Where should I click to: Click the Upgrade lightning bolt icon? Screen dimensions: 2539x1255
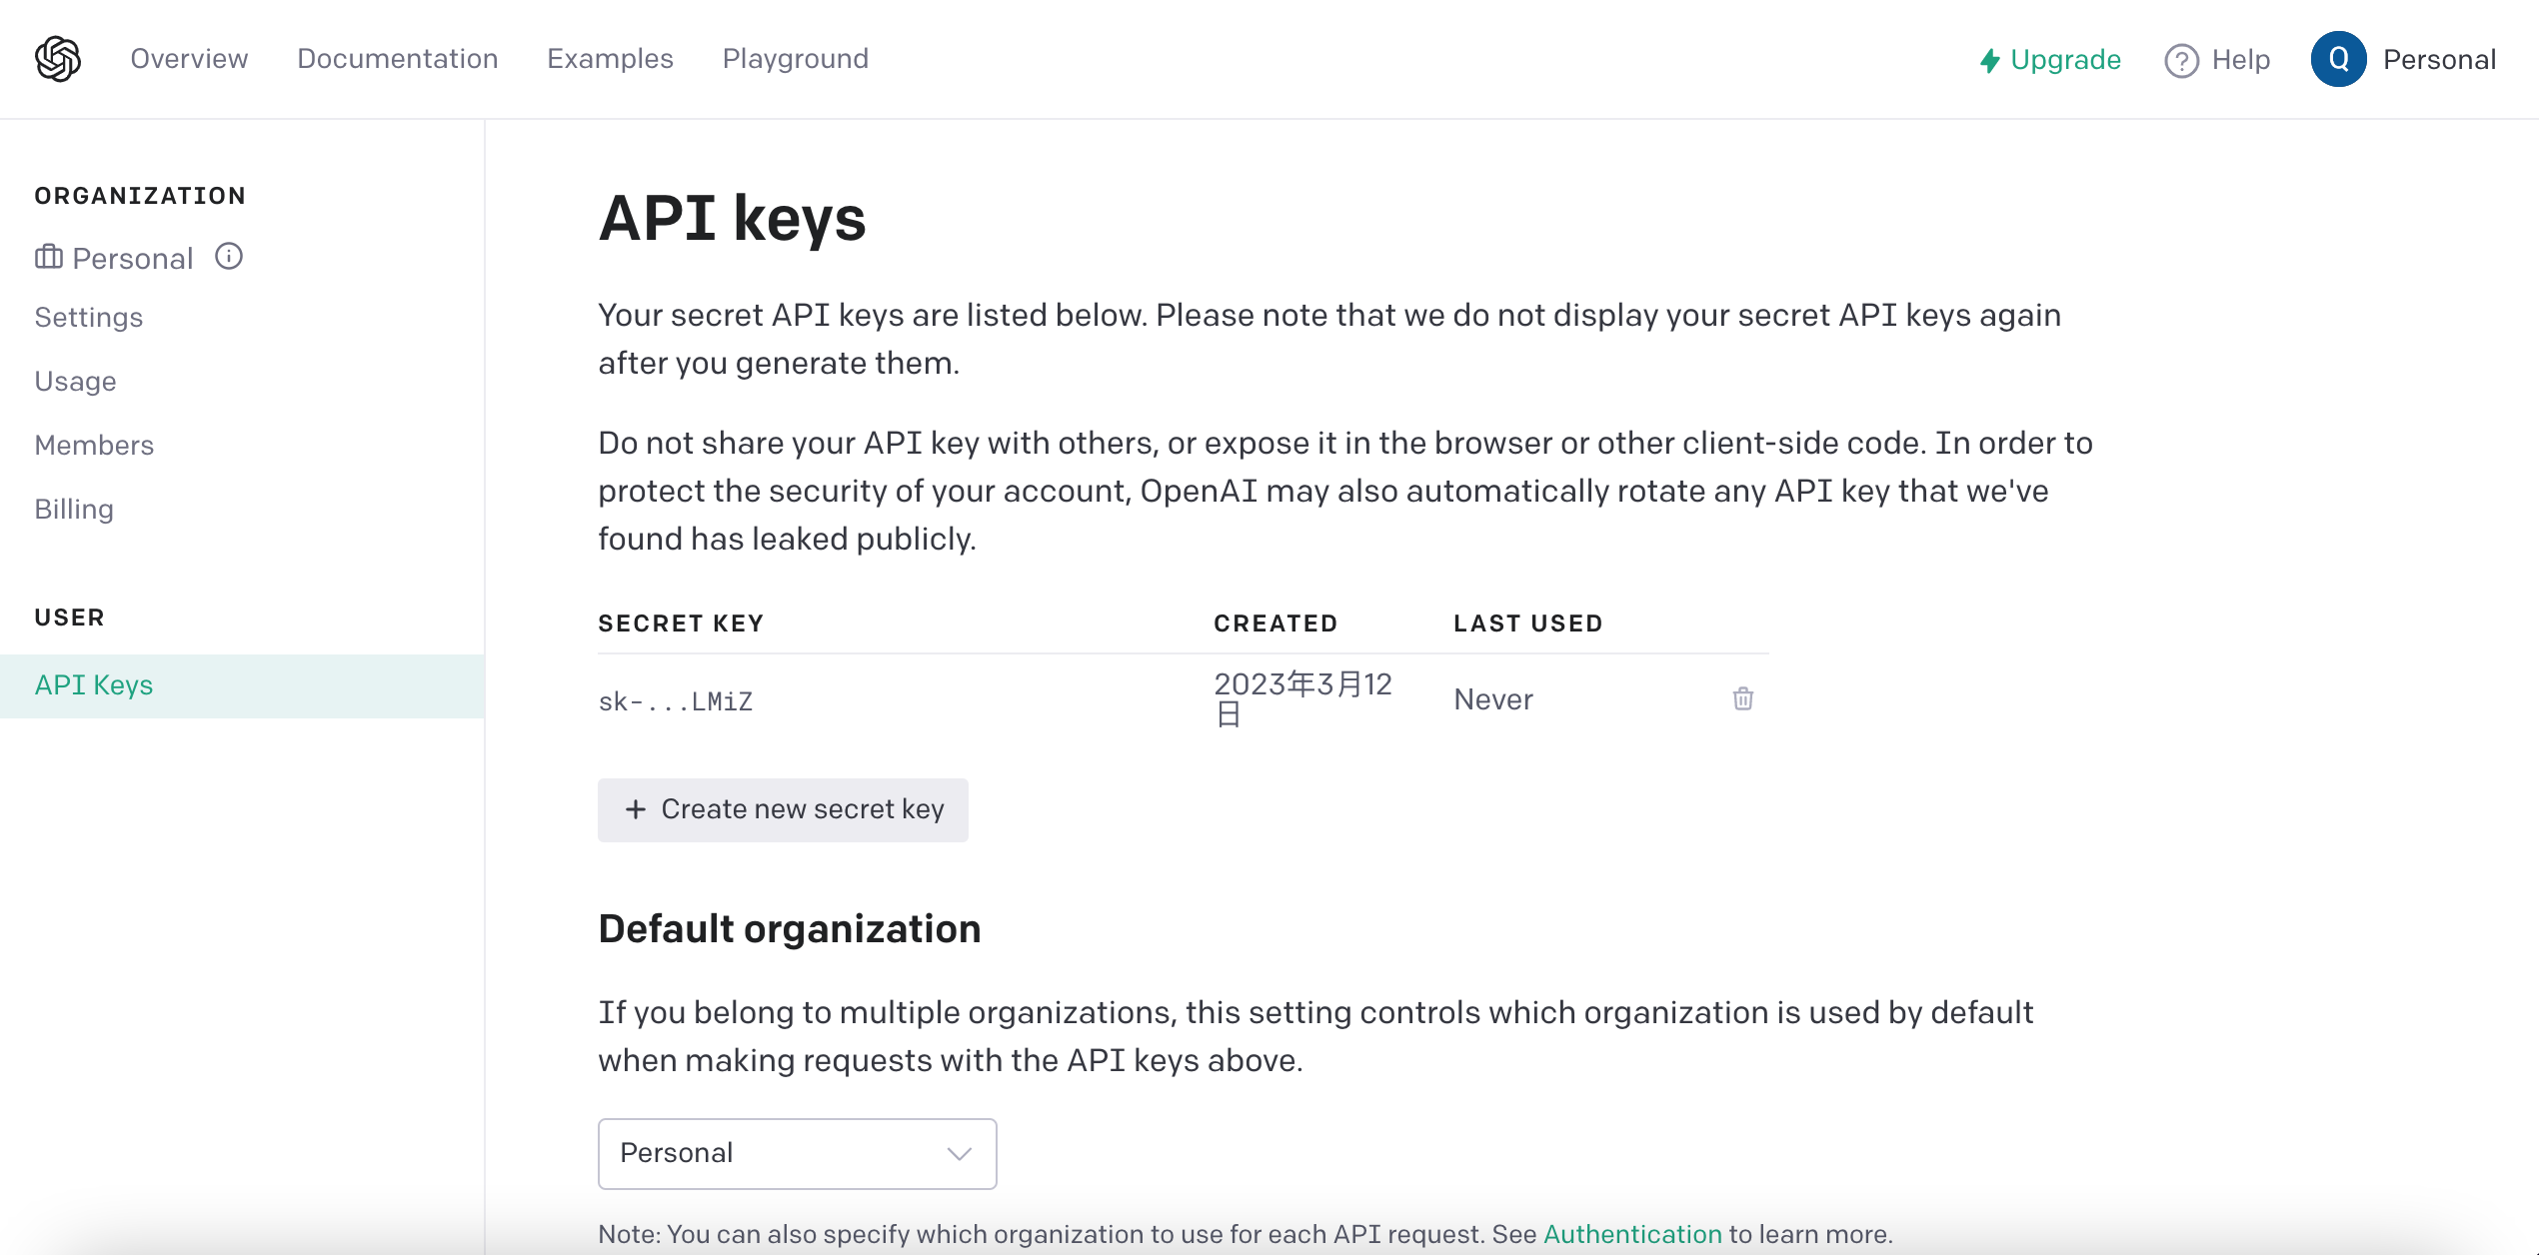tap(1989, 60)
